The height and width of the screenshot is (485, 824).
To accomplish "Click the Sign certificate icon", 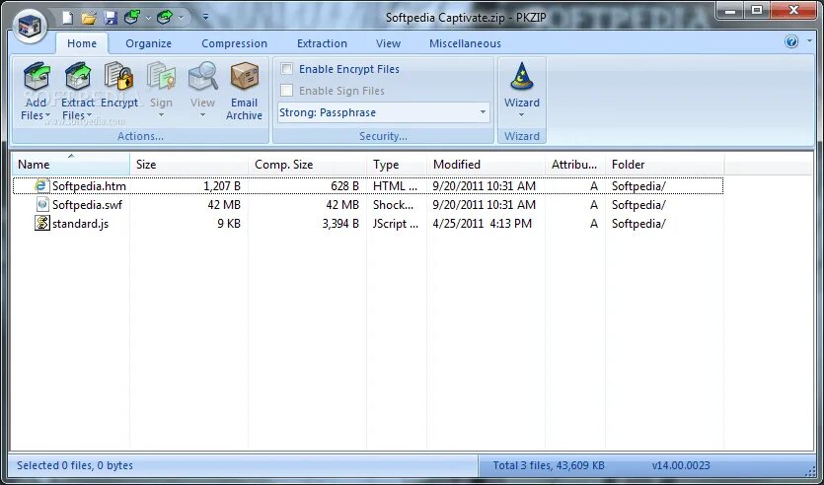I will [161, 77].
